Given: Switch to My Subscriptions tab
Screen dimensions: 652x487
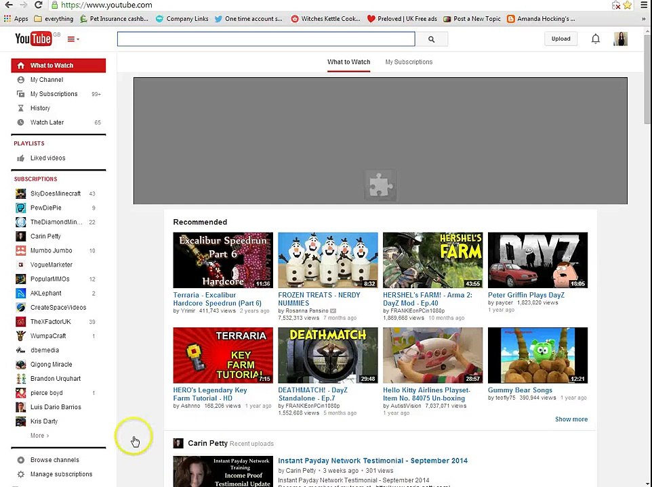Looking at the screenshot, I should 409,62.
